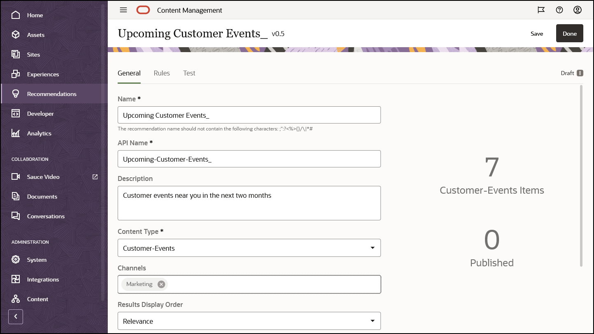
Task: Click the Analytics chart icon
Action: click(16, 133)
